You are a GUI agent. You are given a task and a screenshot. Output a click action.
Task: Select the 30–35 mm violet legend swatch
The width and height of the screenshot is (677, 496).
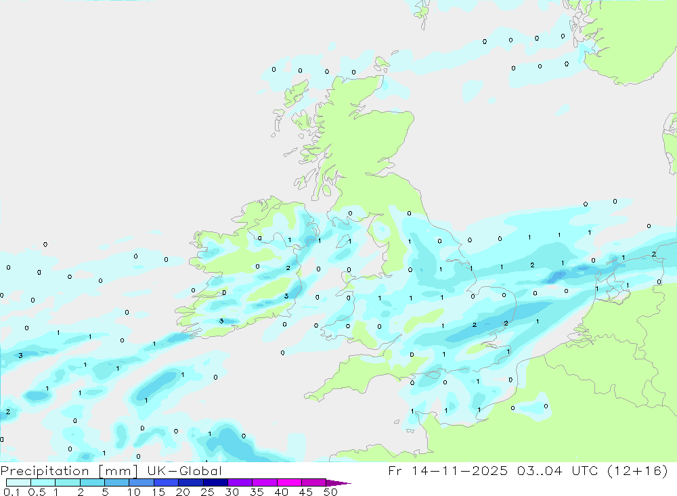click(x=240, y=482)
